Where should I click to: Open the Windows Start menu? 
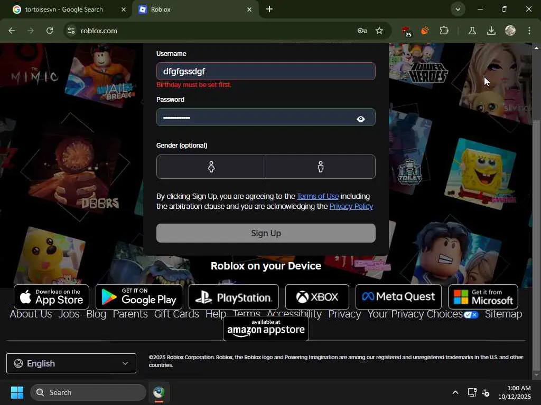[x=17, y=392]
